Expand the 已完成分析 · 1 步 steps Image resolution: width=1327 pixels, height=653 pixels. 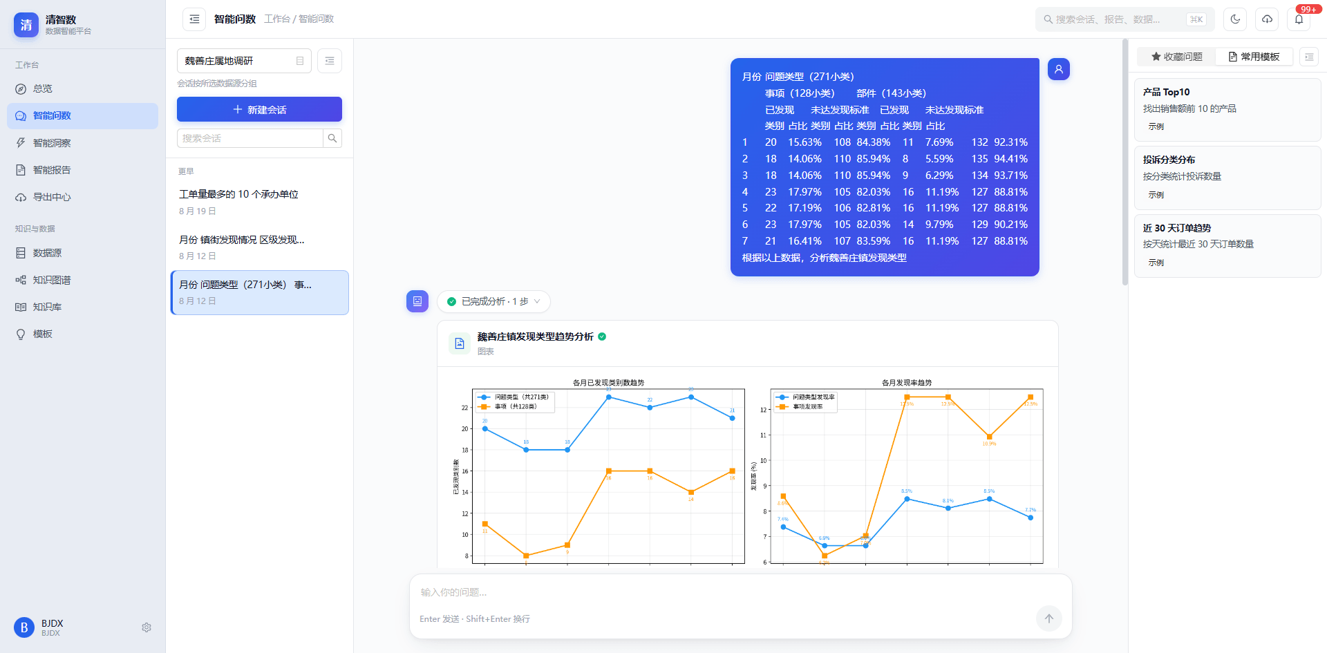coord(493,301)
